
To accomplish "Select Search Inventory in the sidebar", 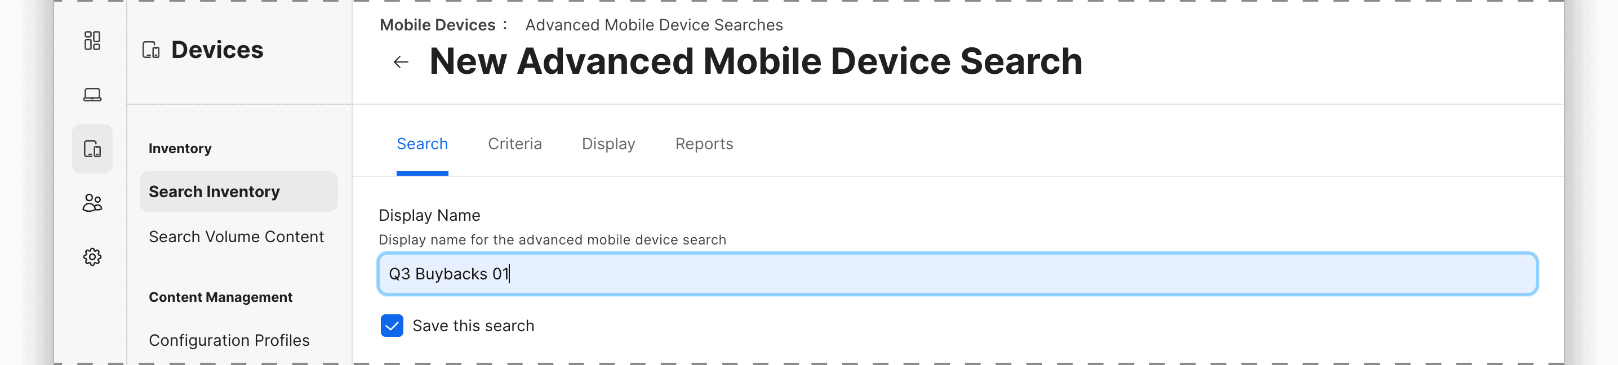I will pos(239,192).
